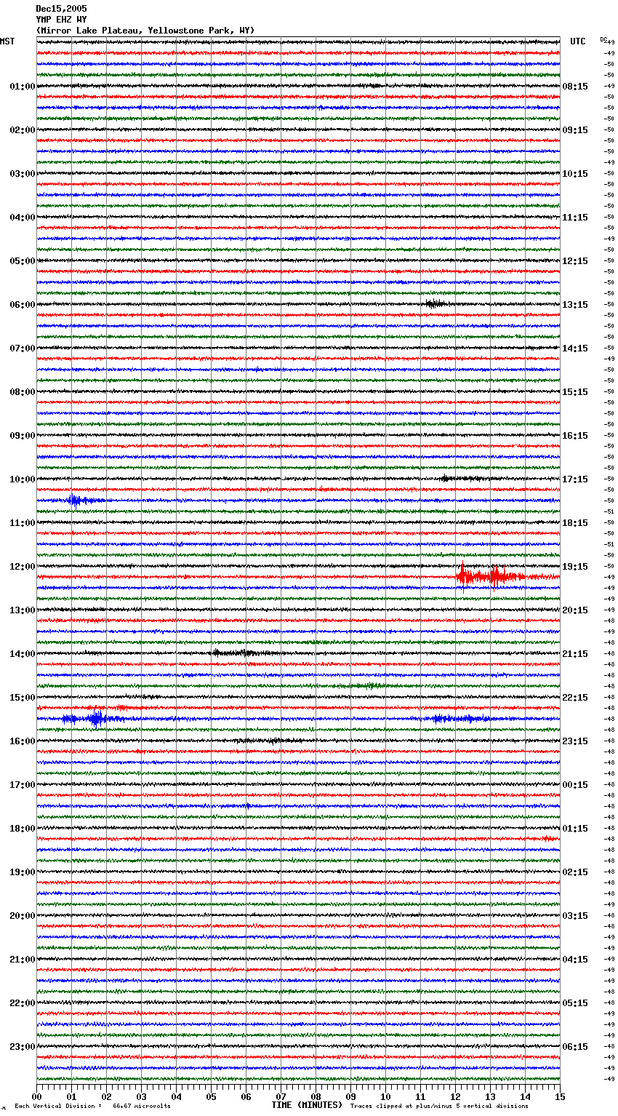Select the station code "YMP EHZ WY"
Screen dimensions: 618x1116
61,20
